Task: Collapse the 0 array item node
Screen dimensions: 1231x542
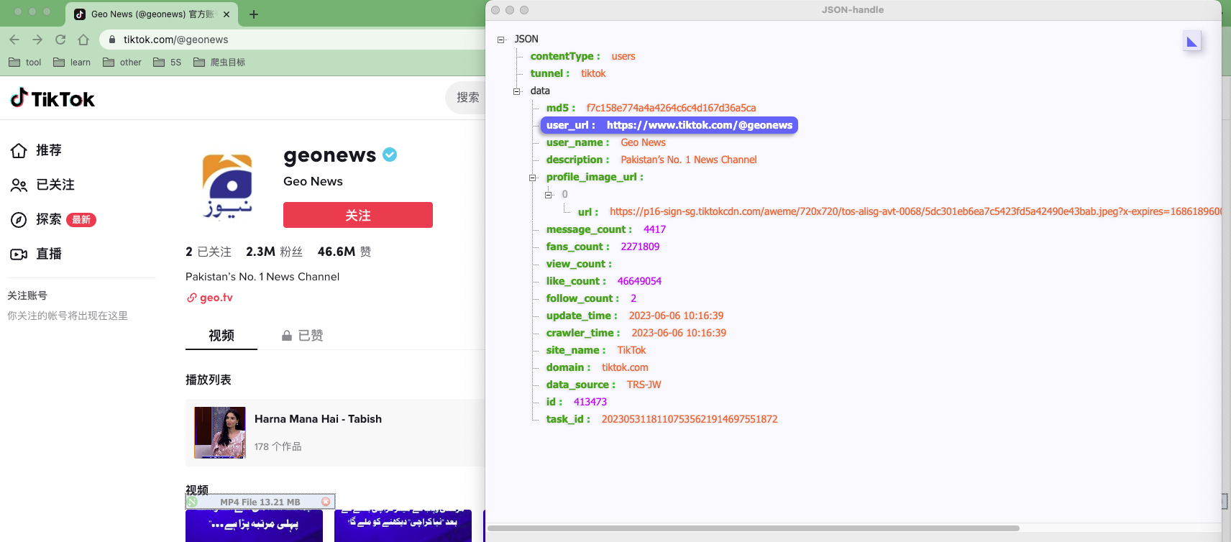Action: pos(549,195)
